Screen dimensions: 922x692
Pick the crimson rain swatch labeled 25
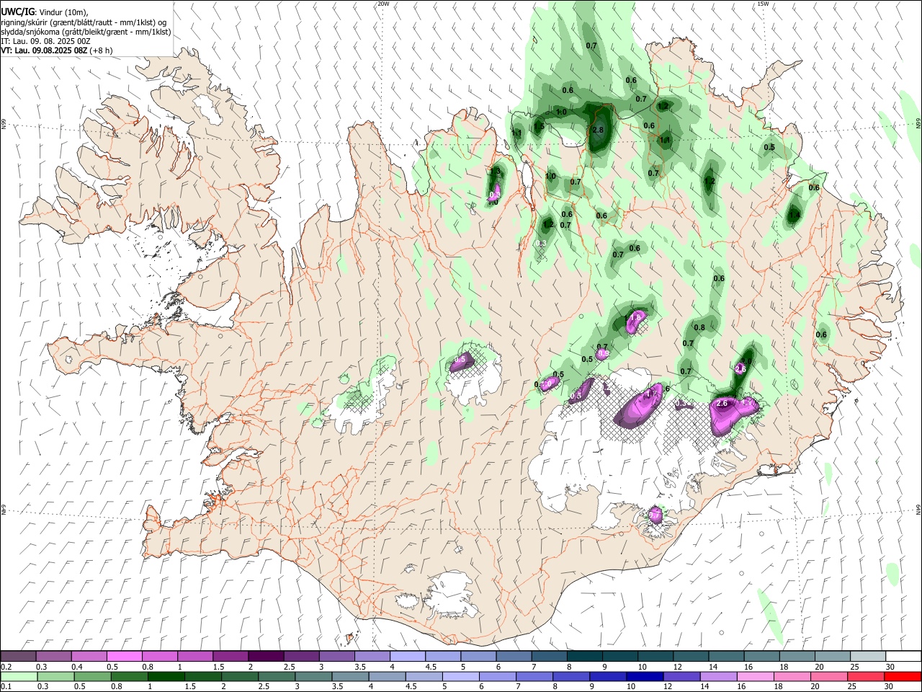click(865, 676)
